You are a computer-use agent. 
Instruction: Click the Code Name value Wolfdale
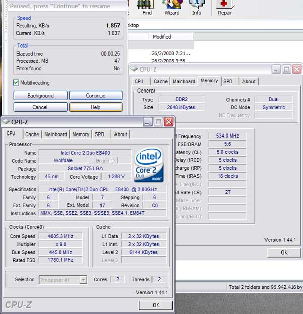pos(63,161)
